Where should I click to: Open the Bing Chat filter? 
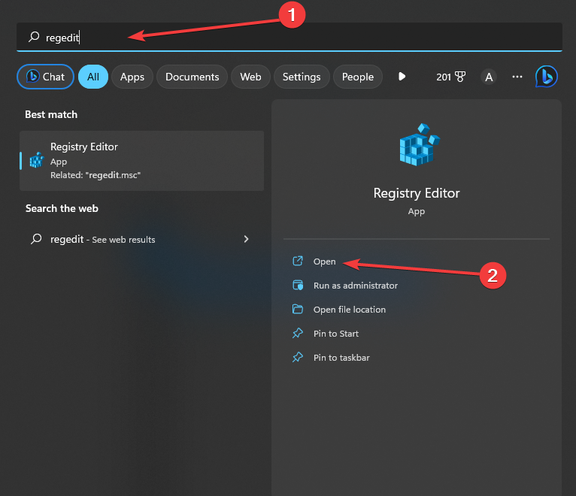pos(46,77)
